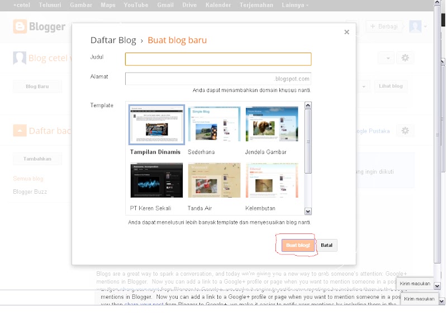Select the Jendela Gambar template thumbnail
The width and height of the screenshot is (447, 335).
pyautogui.click(x=272, y=124)
